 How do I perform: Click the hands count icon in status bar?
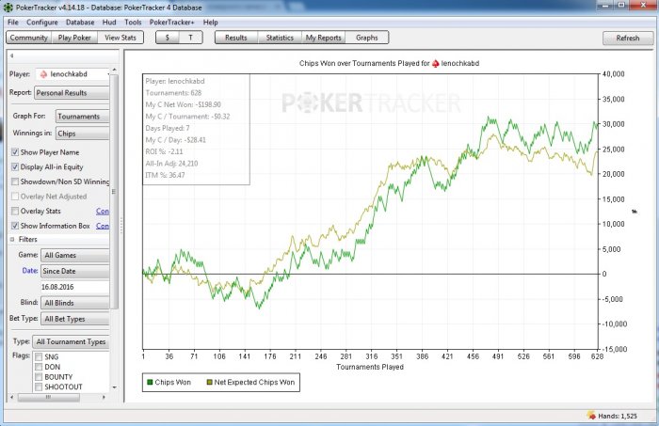click(591, 416)
